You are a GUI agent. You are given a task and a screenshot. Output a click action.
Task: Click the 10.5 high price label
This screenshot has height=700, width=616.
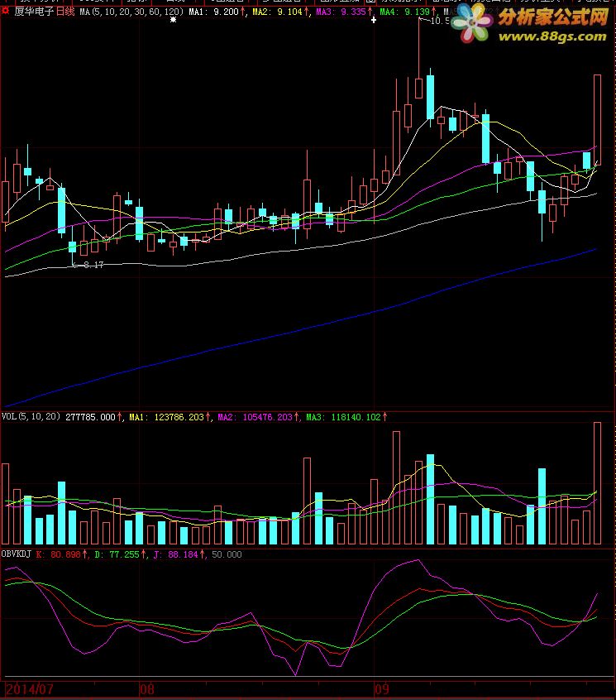click(x=439, y=21)
